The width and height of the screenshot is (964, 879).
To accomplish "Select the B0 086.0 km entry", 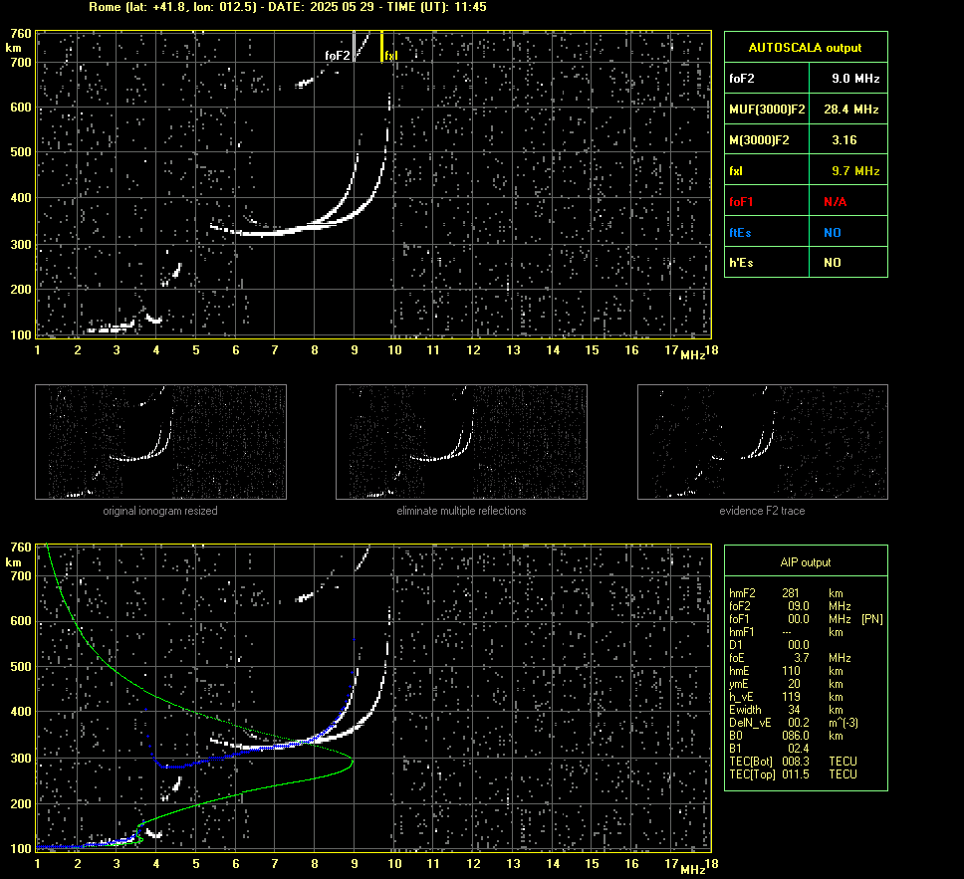I will tap(787, 736).
